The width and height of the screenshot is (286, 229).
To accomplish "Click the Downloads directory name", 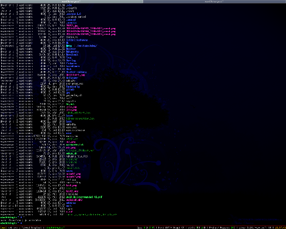I will point(72,54).
